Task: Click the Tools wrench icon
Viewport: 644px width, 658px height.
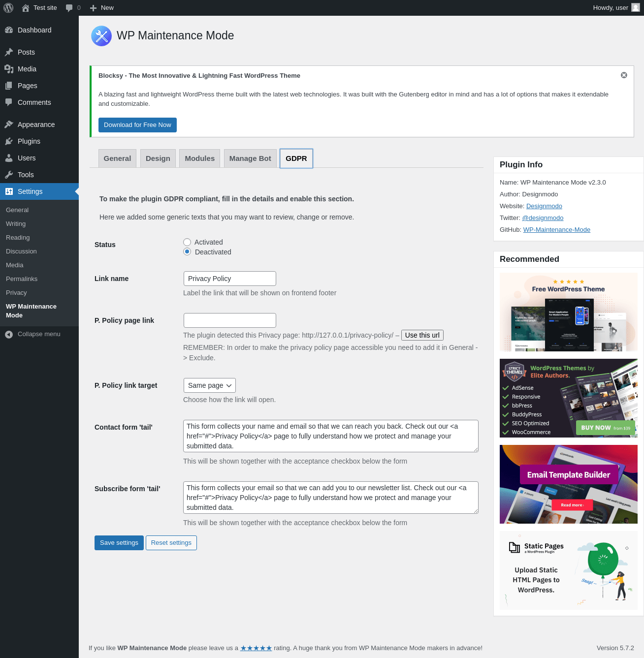Action: (9, 175)
